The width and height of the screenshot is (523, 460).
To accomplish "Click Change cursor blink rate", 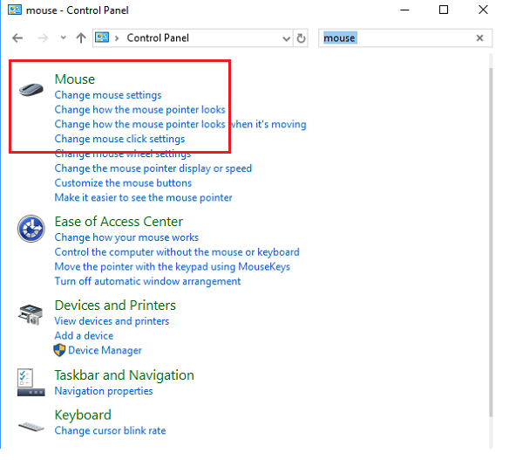I will tap(110, 430).
